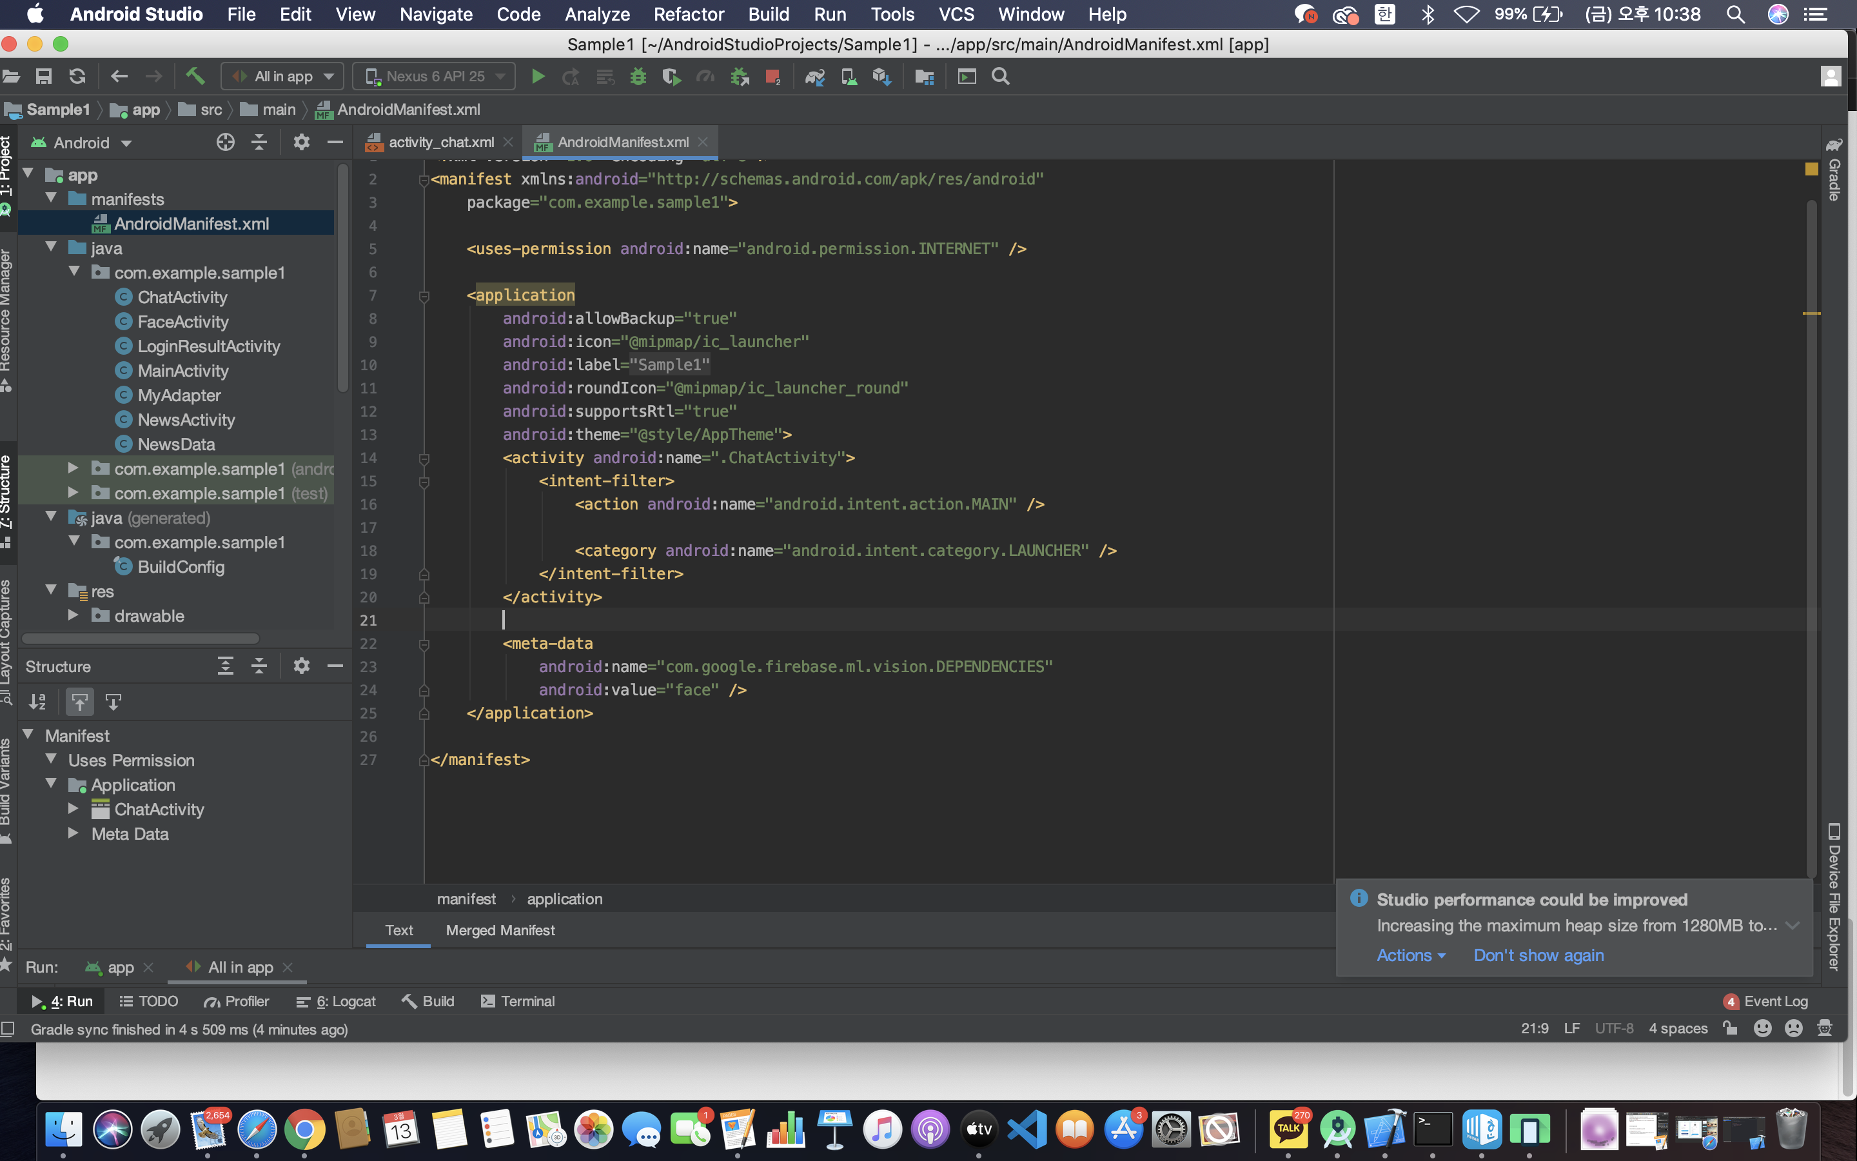This screenshot has height=1161, width=1857.
Task: Click the Don't show again link
Action: [x=1538, y=955]
